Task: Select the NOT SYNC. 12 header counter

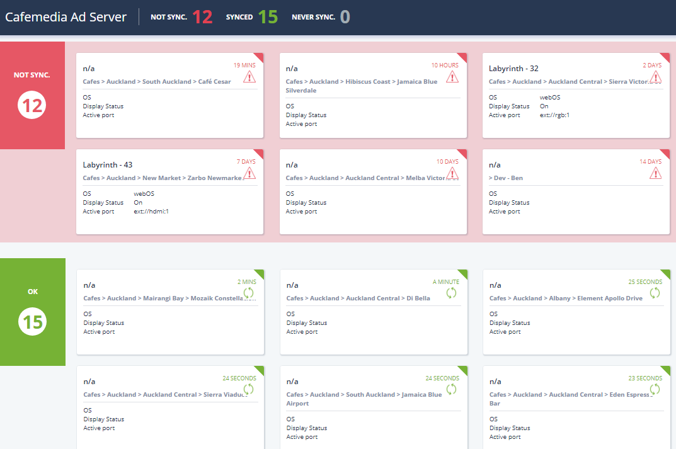Action: (181, 17)
